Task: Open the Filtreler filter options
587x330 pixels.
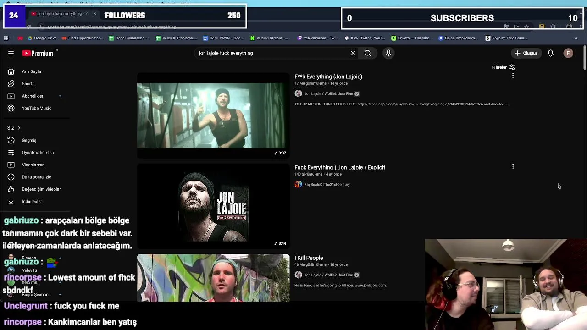Action: click(x=504, y=67)
